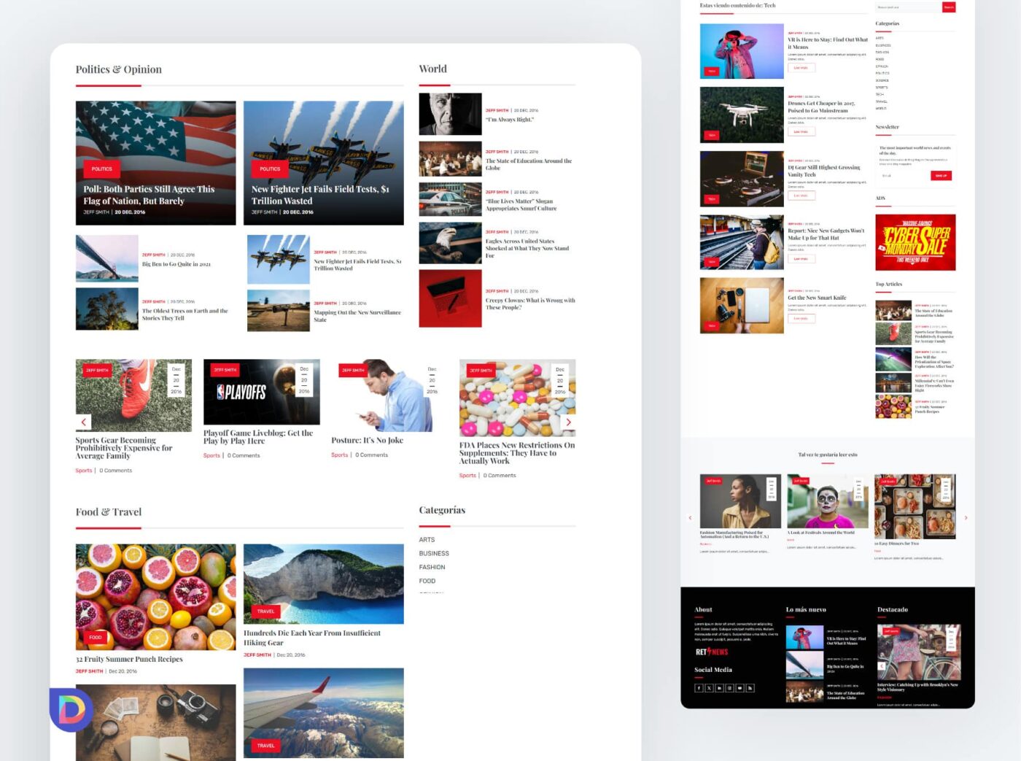This screenshot has height=761, width=1021.
Task: Click '0 Comments' under Posture article
Action: (372, 455)
